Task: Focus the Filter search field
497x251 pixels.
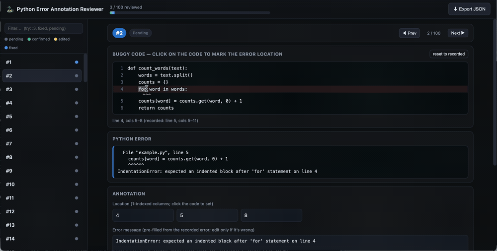Action: 44,28
